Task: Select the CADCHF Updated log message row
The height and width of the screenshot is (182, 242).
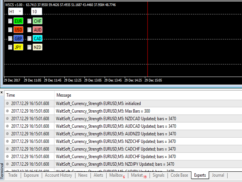Action: [116, 149]
